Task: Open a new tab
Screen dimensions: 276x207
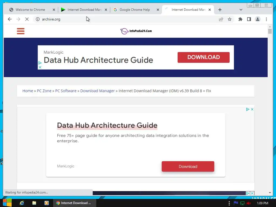Action: point(220,10)
